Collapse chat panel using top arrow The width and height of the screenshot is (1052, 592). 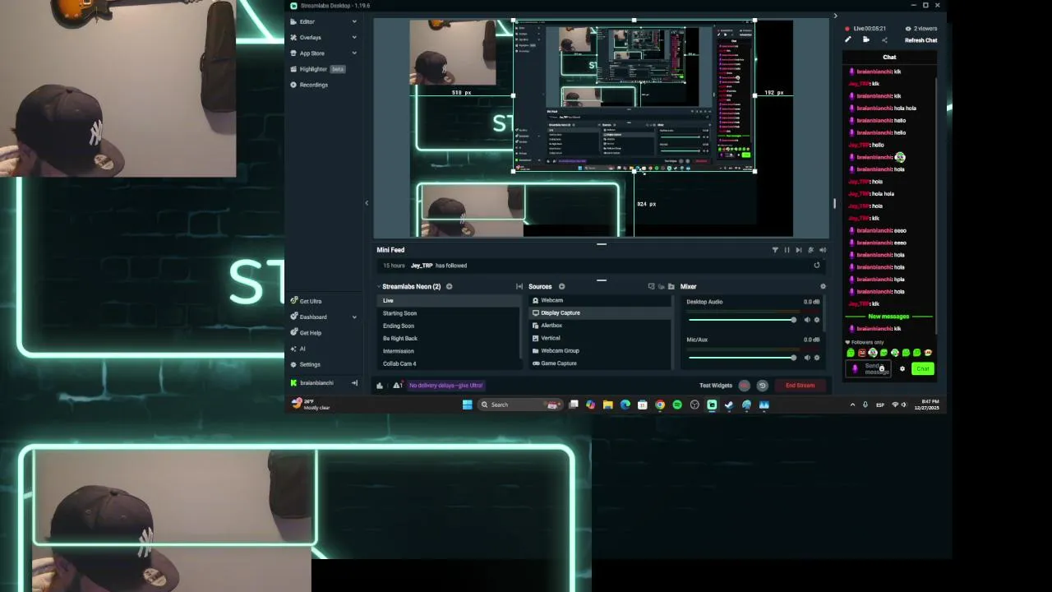point(835,16)
